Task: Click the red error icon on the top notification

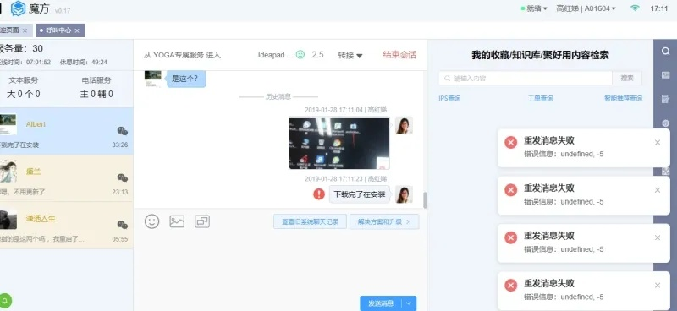Action: pyautogui.click(x=511, y=142)
